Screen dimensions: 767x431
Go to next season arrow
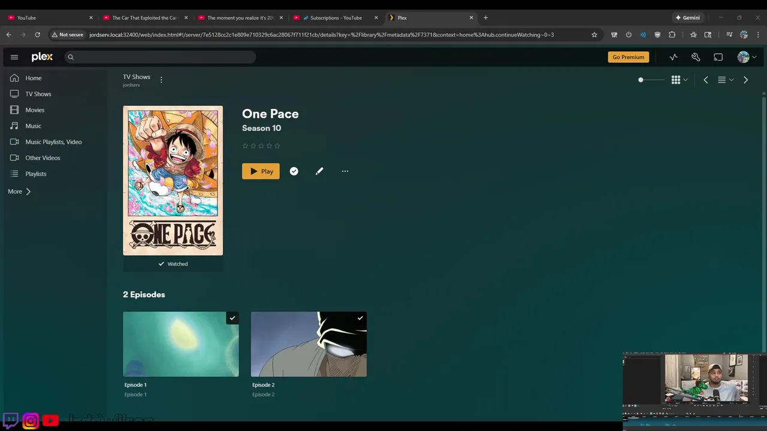point(745,80)
